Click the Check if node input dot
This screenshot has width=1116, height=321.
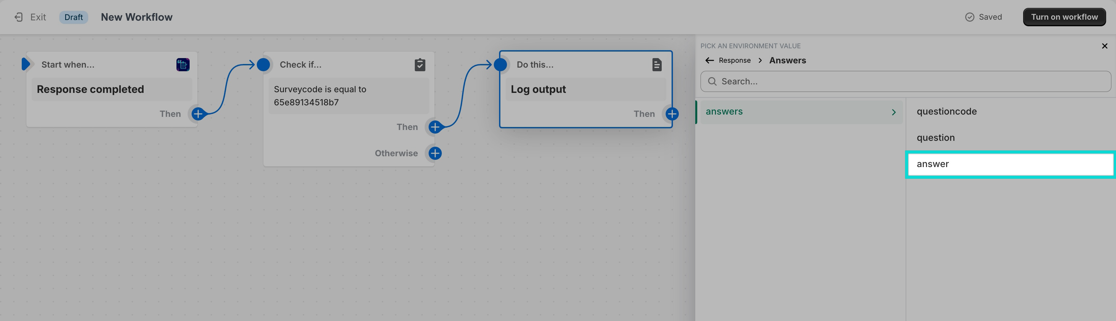(x=263, y=64)
